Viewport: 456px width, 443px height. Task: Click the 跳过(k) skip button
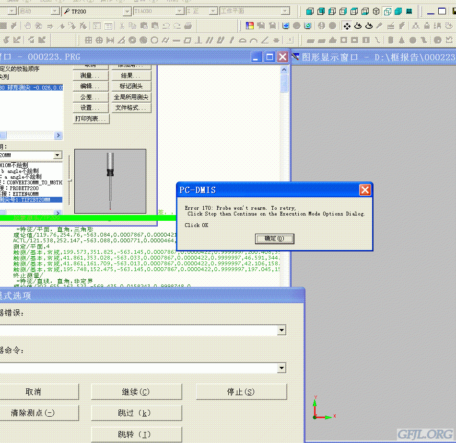(136, 413)
